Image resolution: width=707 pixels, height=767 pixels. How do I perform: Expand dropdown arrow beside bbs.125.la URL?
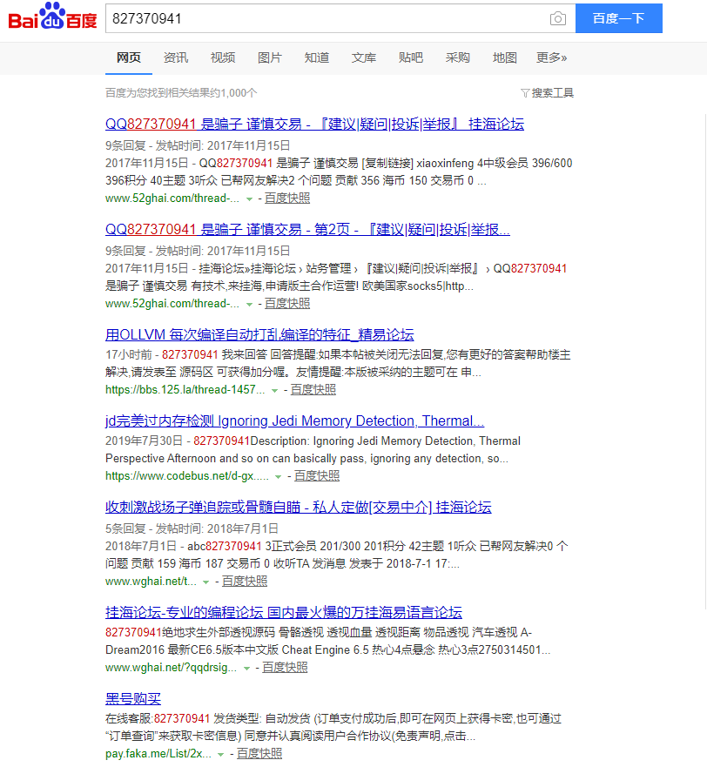(x=274, y=390)
